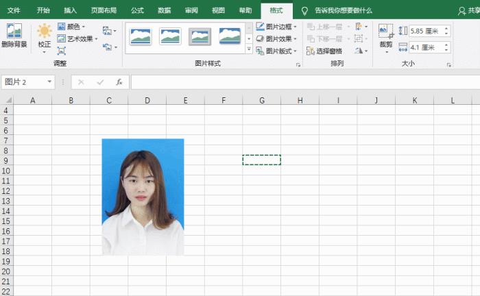480x296 pixels.
Task: Click the height field showing 5.85 厘米
Action: [x=424, y=31]
